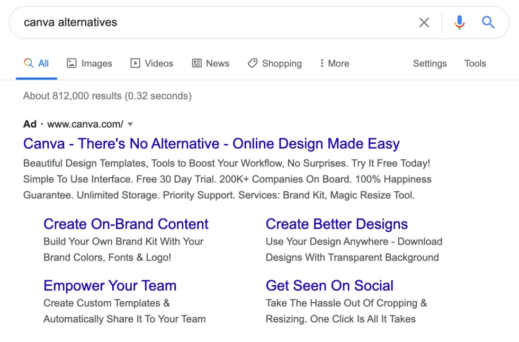Start voice search with the microphone icon
The image size is (519, 342).
pos(459,22)
